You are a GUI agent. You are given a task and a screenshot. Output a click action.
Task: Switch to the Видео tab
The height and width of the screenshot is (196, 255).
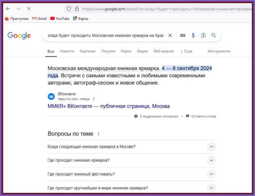click(x=142, y=51)
